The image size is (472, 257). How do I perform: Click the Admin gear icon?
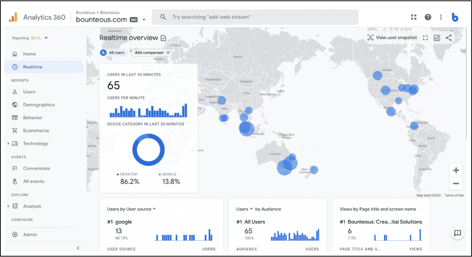pyautogui.click(x=15, y=234)
